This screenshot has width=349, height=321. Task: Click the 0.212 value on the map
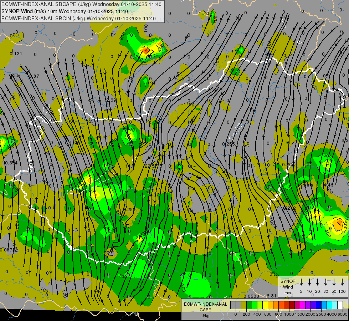tap(289, 208)
